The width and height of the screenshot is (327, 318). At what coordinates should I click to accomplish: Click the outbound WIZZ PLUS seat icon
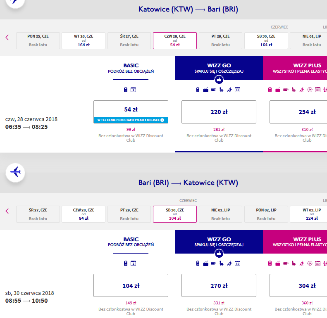[x=294, y=90]
